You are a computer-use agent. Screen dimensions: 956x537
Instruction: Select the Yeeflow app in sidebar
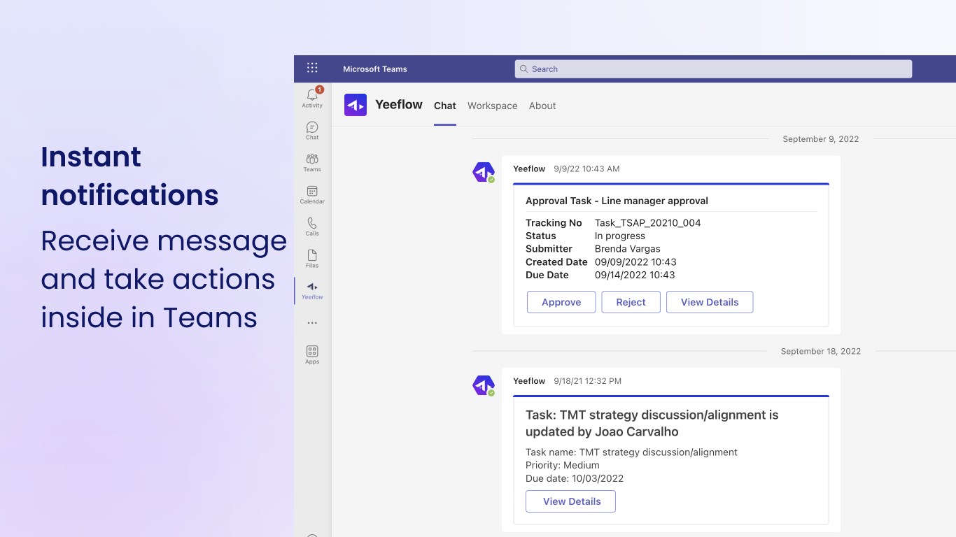point(312,290)
